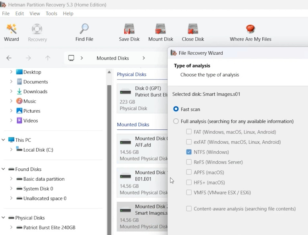
Task: Open the View menu
Action: pyautogui.click(x=35, y=13)
